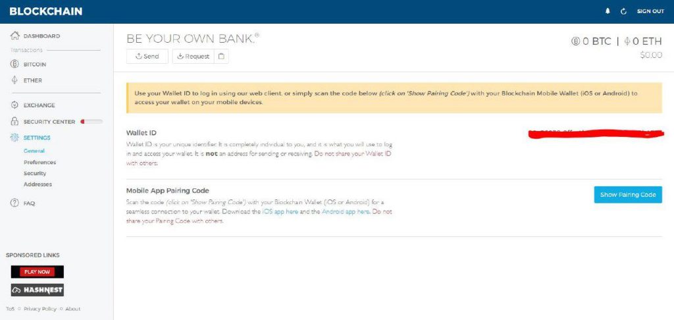Open the Privacy Policy link
The height and width of the screenshot is (320, 674).
[40, 309]
